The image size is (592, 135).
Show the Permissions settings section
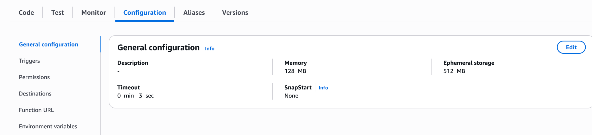tap(34, 77)
